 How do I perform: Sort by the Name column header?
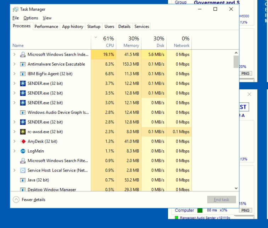pos(51,42)
